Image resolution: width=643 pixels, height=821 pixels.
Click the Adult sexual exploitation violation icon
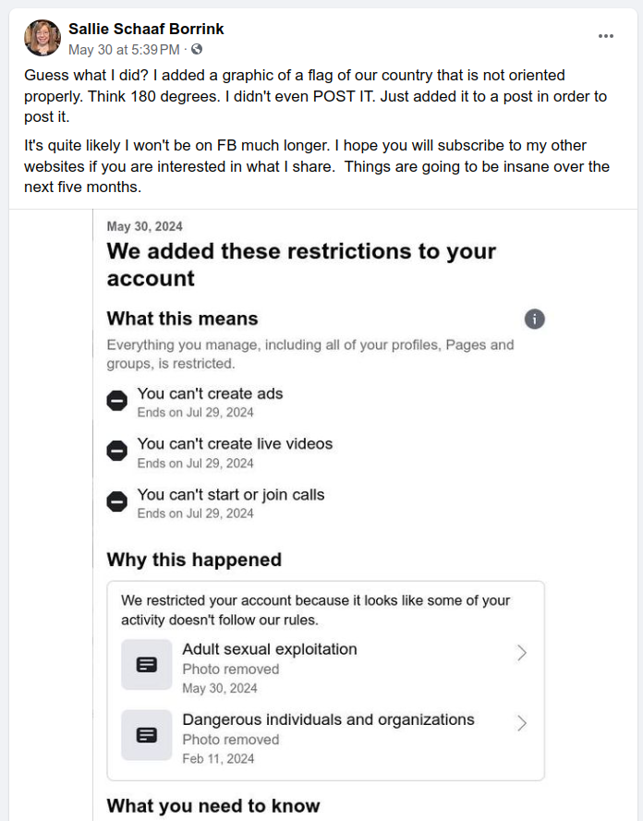(147, 664)
